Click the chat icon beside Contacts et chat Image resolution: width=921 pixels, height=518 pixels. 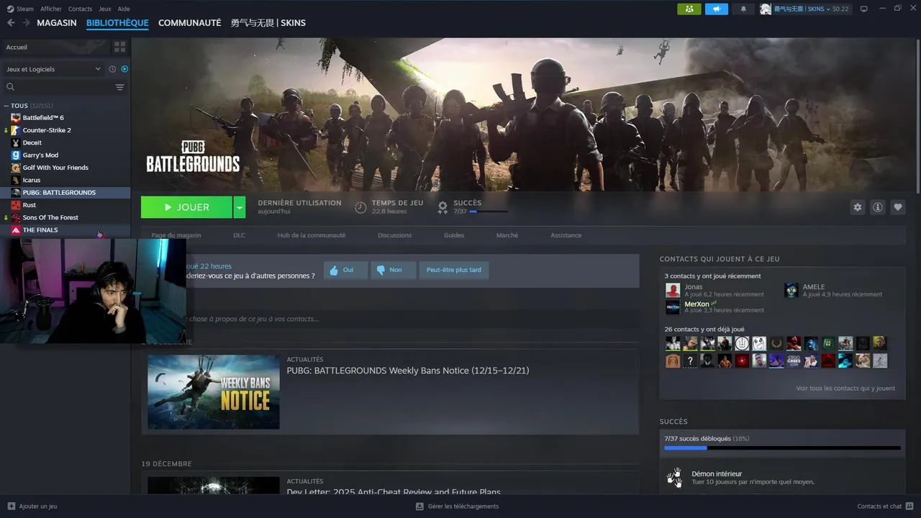coord(909,506)
